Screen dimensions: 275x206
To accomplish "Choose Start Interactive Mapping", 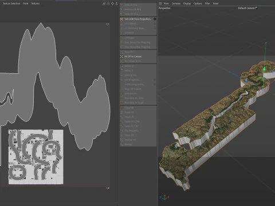I will [137, 42].
